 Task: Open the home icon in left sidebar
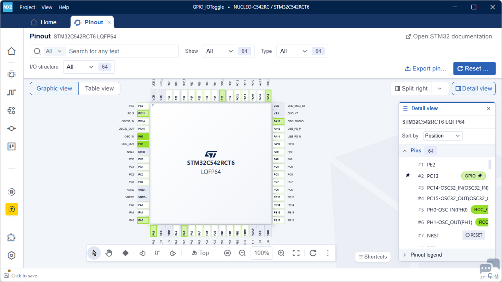click(x=12, y=51)
